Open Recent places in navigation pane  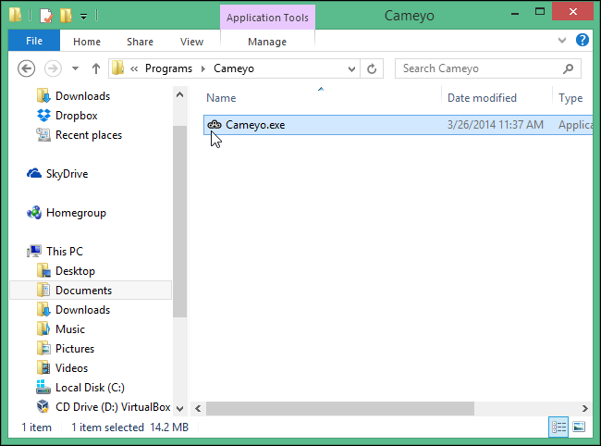click(x=89, y=135)
